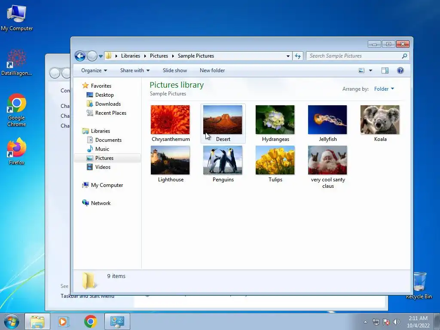The width and height of the screenshot is (440, 330).
Task: Open Firefox desktop shortcut
Action: pyautogui.click(x=17, y=151)
